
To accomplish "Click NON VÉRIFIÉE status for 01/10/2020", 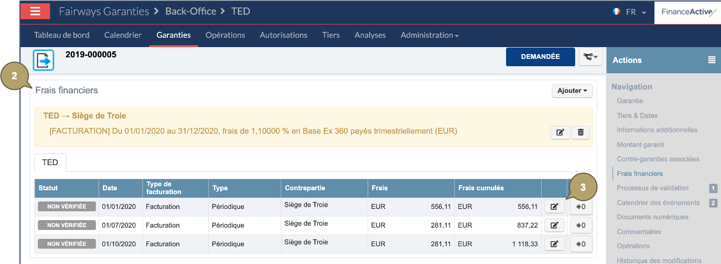I will click(67, 243).
